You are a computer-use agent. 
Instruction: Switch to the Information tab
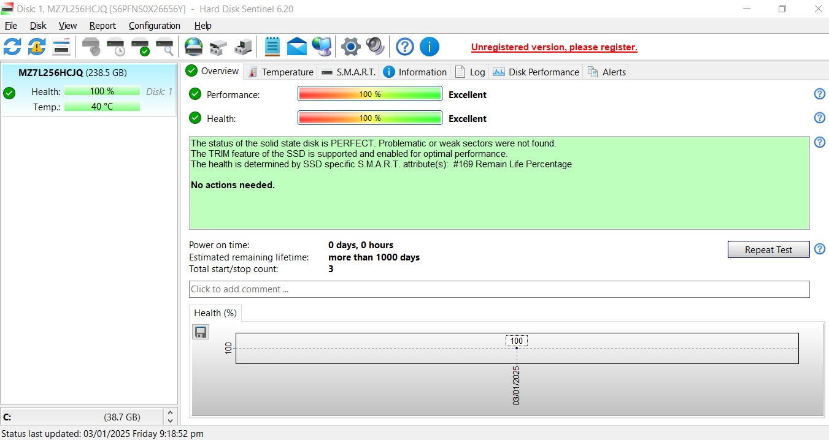point(415,72)
